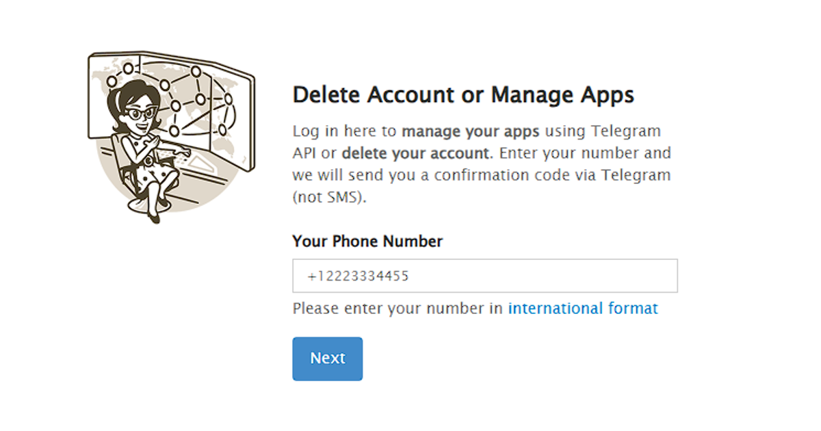Click the "(not SMS)." text
821x431 pixels.
(330, 198)
